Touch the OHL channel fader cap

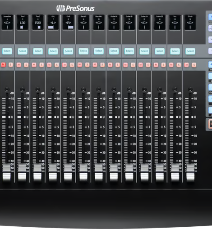(x=53, y=172)
